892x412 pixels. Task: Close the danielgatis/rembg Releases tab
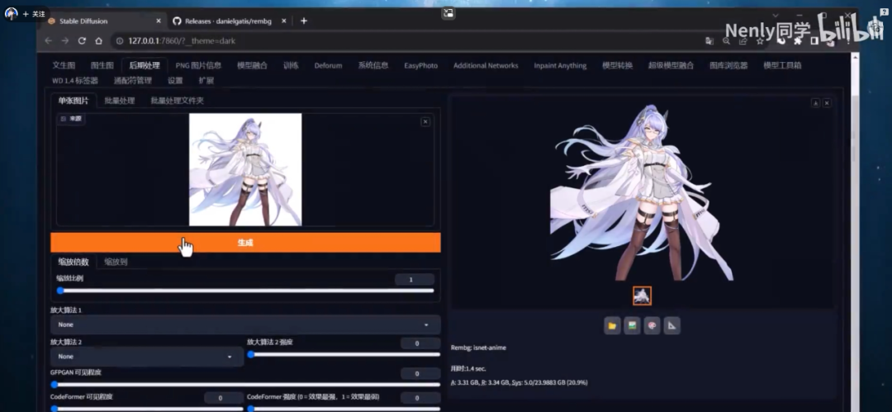(284, 21)
